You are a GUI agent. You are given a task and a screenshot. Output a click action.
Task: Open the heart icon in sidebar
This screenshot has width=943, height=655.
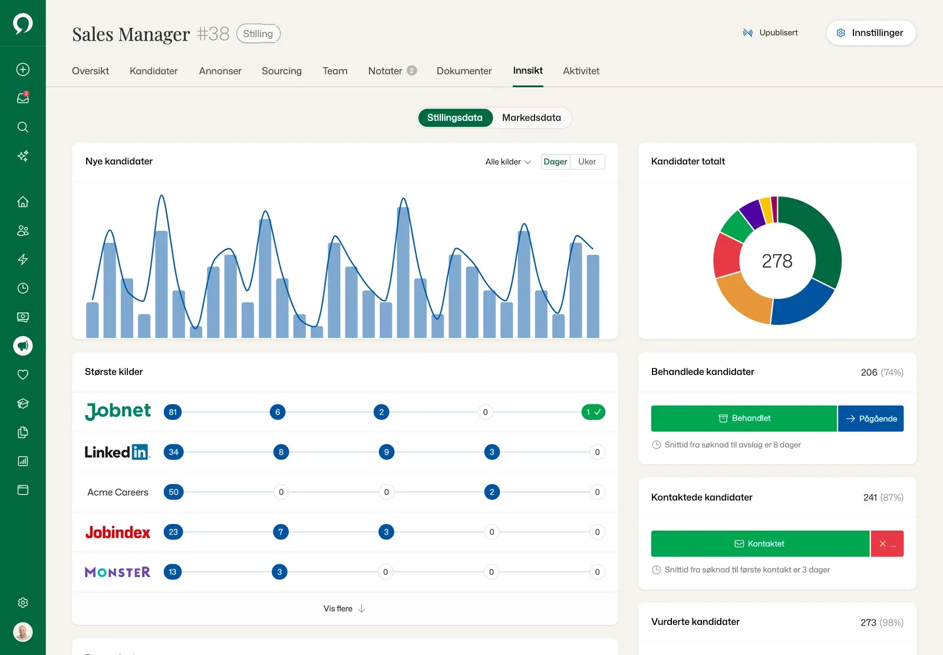(23, 374)
